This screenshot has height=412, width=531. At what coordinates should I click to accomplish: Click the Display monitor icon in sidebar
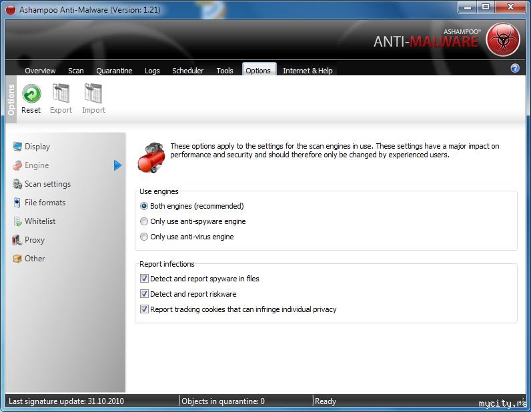pos(17,147)
